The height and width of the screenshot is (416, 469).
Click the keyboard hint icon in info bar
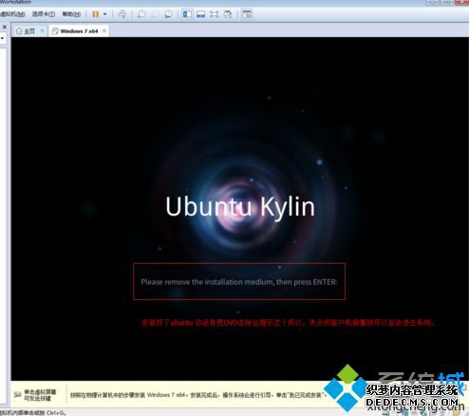[18, 394]
